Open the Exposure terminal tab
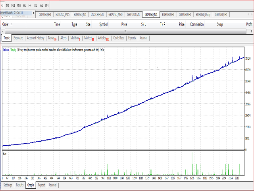The width and height of the screenshot is (254, 191). 18,38
